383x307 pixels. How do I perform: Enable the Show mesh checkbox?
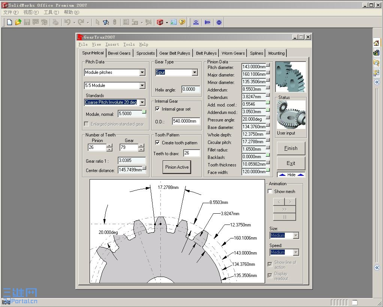coord(270,192)
